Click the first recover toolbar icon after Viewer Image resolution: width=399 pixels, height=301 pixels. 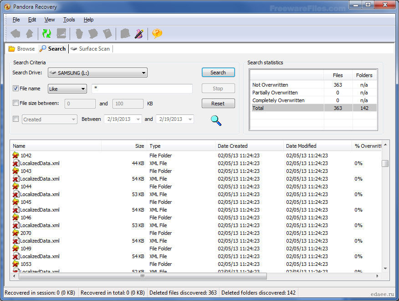[79, 33]
